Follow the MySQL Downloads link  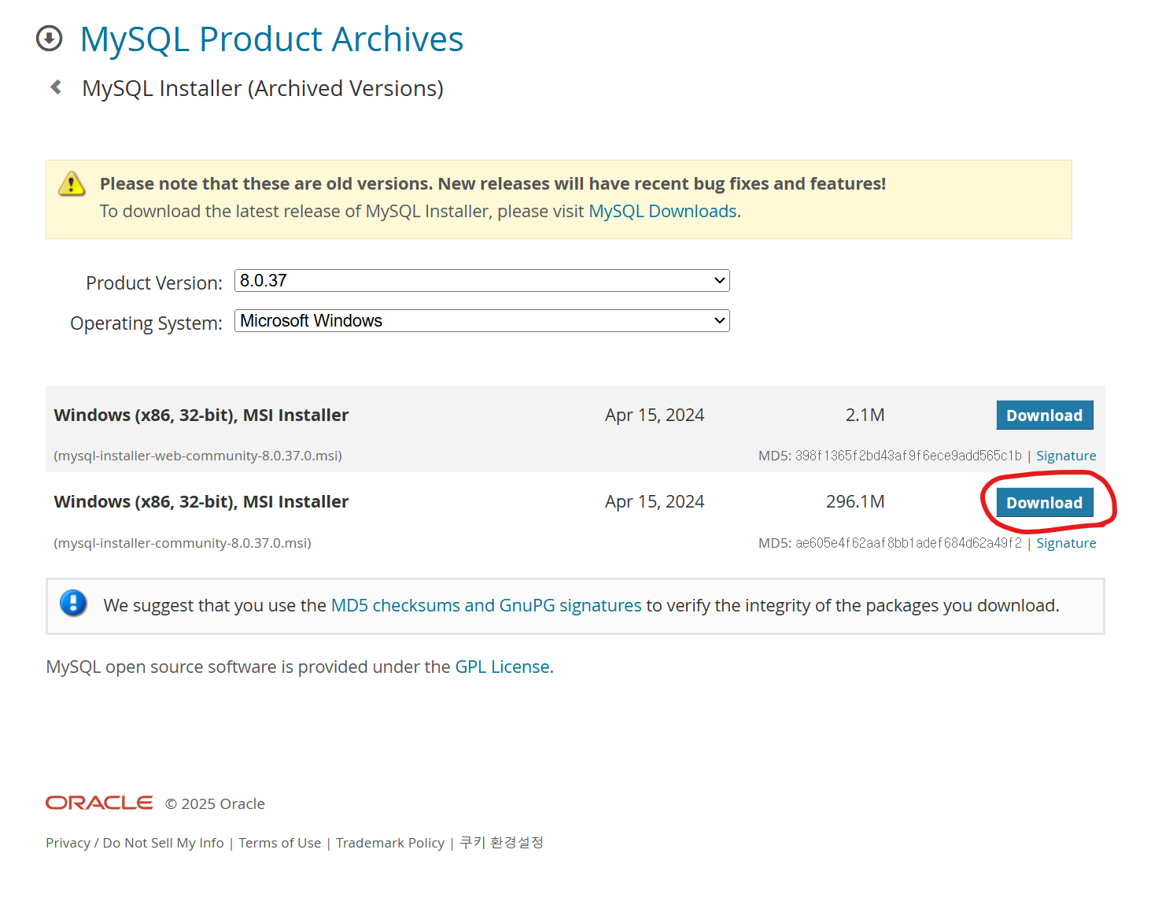[x=663, y=212]
